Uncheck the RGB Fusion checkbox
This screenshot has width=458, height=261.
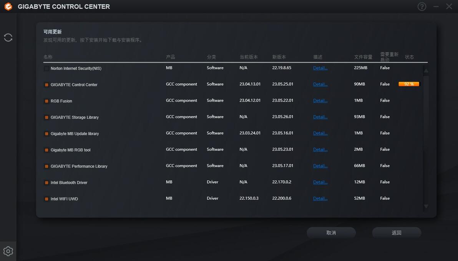click(46, 101)
